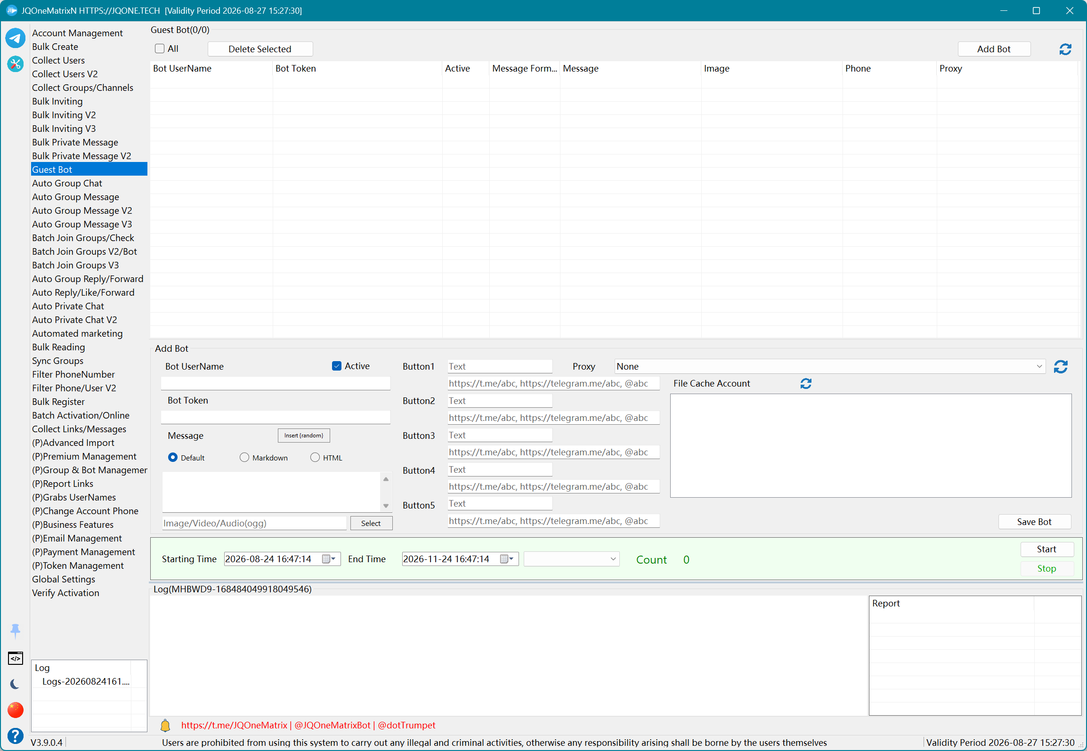Click the Message Format column header
This screenshot has width=1087, height=751.
524,68
